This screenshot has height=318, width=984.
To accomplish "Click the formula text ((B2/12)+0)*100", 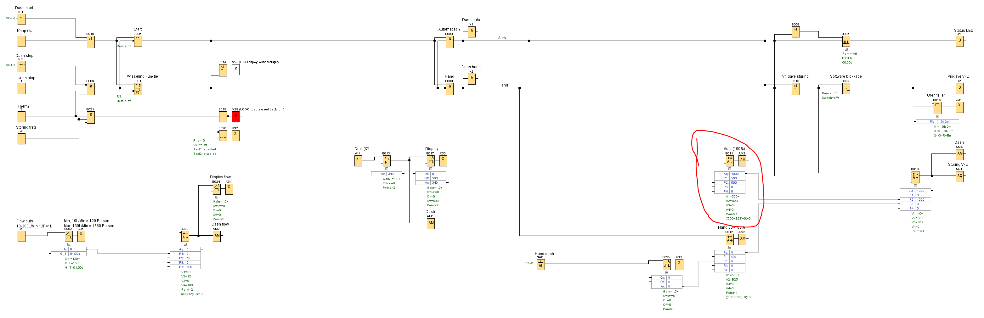I will pos(193,294).
